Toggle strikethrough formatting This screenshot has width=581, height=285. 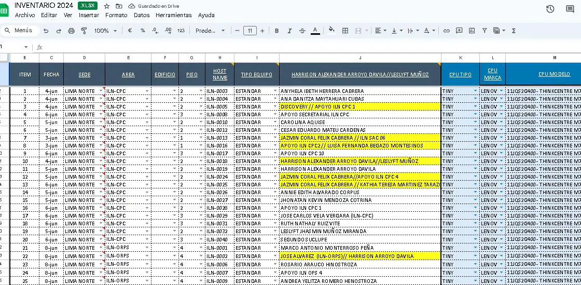click(302, 31)
